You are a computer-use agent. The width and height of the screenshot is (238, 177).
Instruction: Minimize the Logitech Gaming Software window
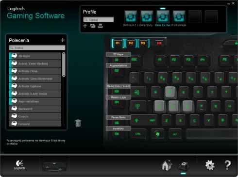point(228,3)
